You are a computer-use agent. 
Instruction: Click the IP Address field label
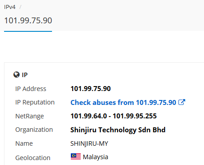(x=30, y=89)
